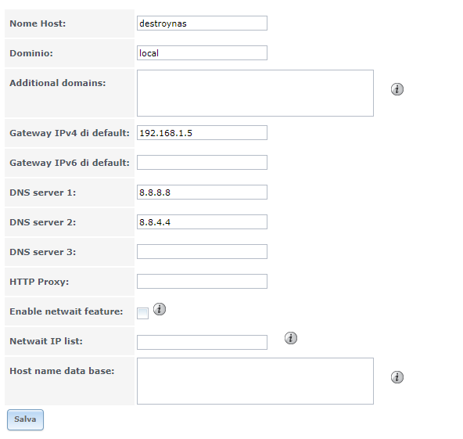The image size is (463, 439).
Task: Click DNS server 2 field with 8.8.4.4
Action: pyautogui.click(x=202, y=222)
